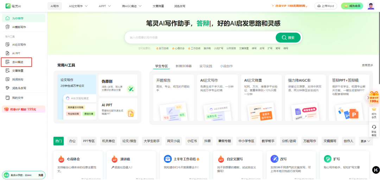Screen dimensions: 380x180
Task: Click 演讲稿 card HT flame icon
Action: coord(114,159)
